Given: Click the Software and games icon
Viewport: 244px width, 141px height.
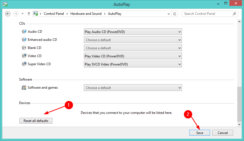Looking at the screenshot, I should pyautogui.click(x=24, y=88).
